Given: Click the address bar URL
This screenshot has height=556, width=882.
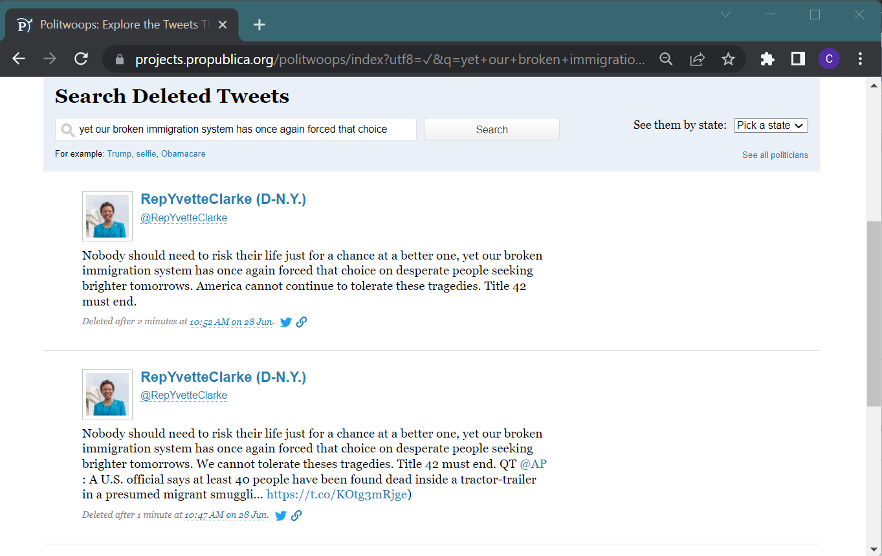Looking at the screenshot, I should pyautogui.click(x=390, y=60).
